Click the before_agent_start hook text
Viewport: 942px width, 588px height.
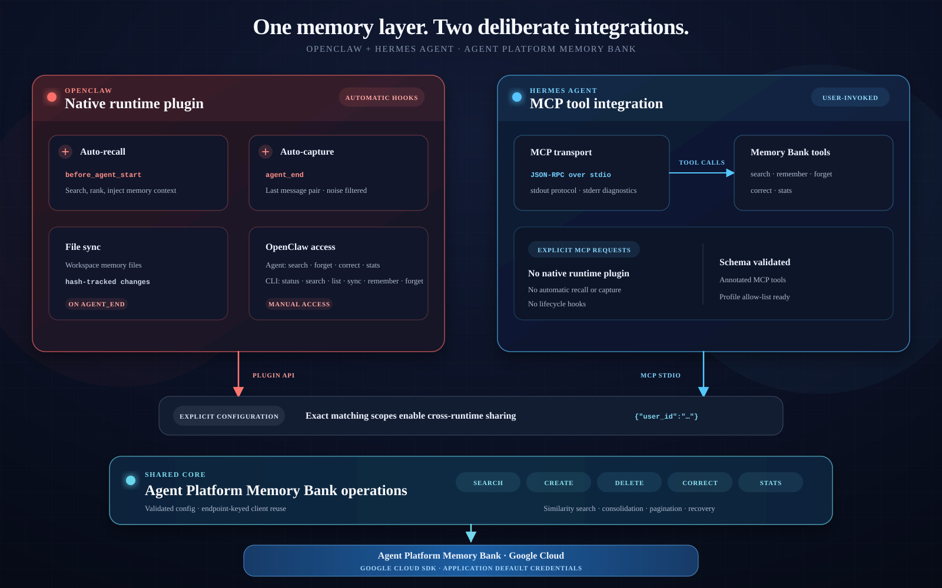tap(103, 175)
